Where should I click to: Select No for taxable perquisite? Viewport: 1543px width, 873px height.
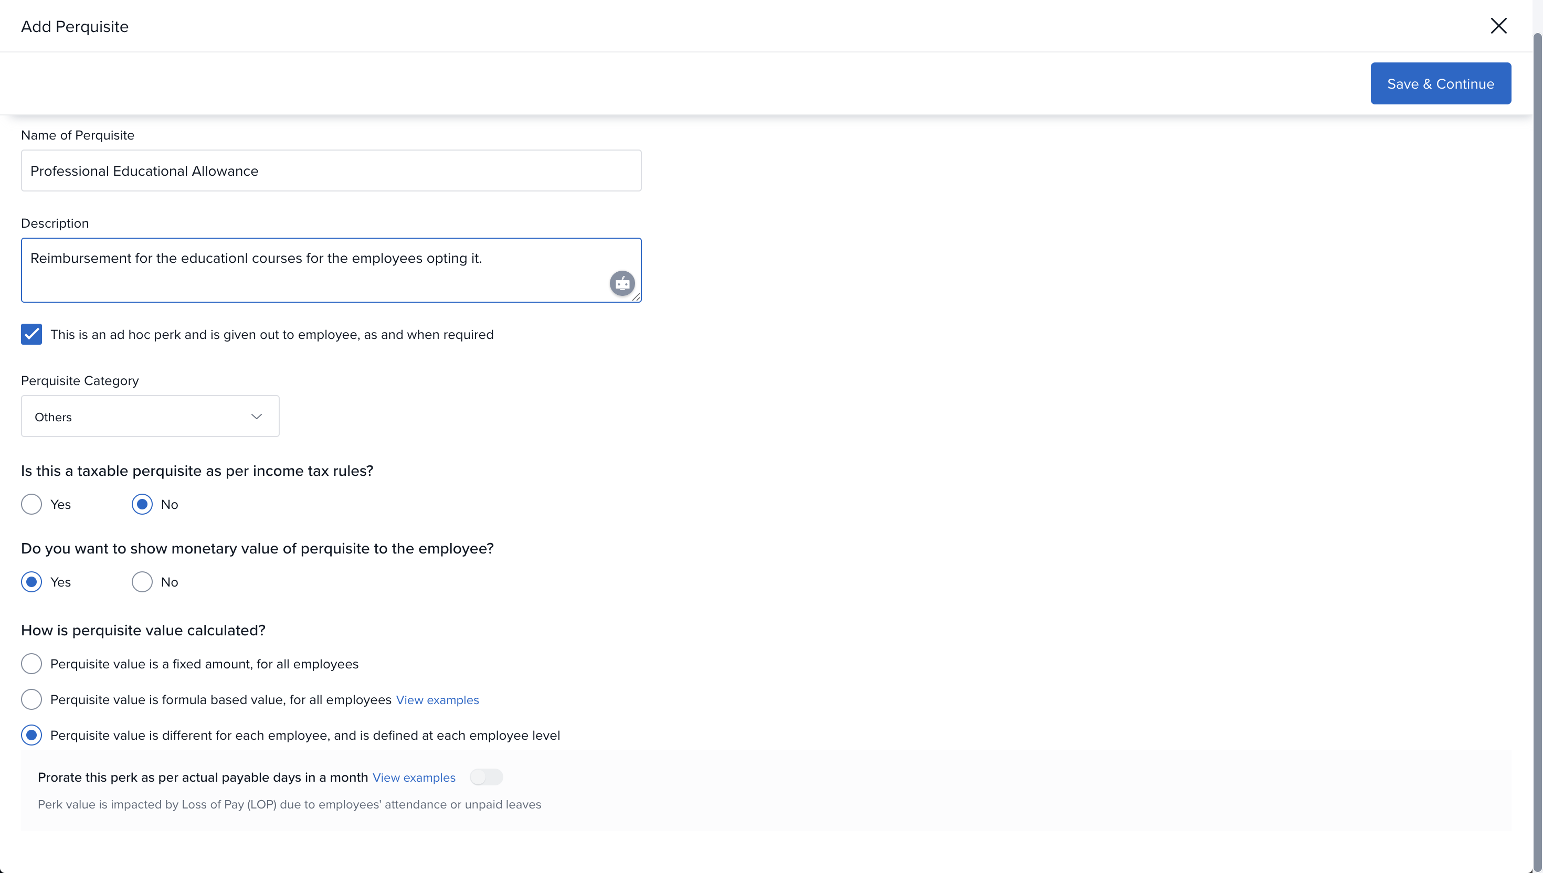[142, 504]
